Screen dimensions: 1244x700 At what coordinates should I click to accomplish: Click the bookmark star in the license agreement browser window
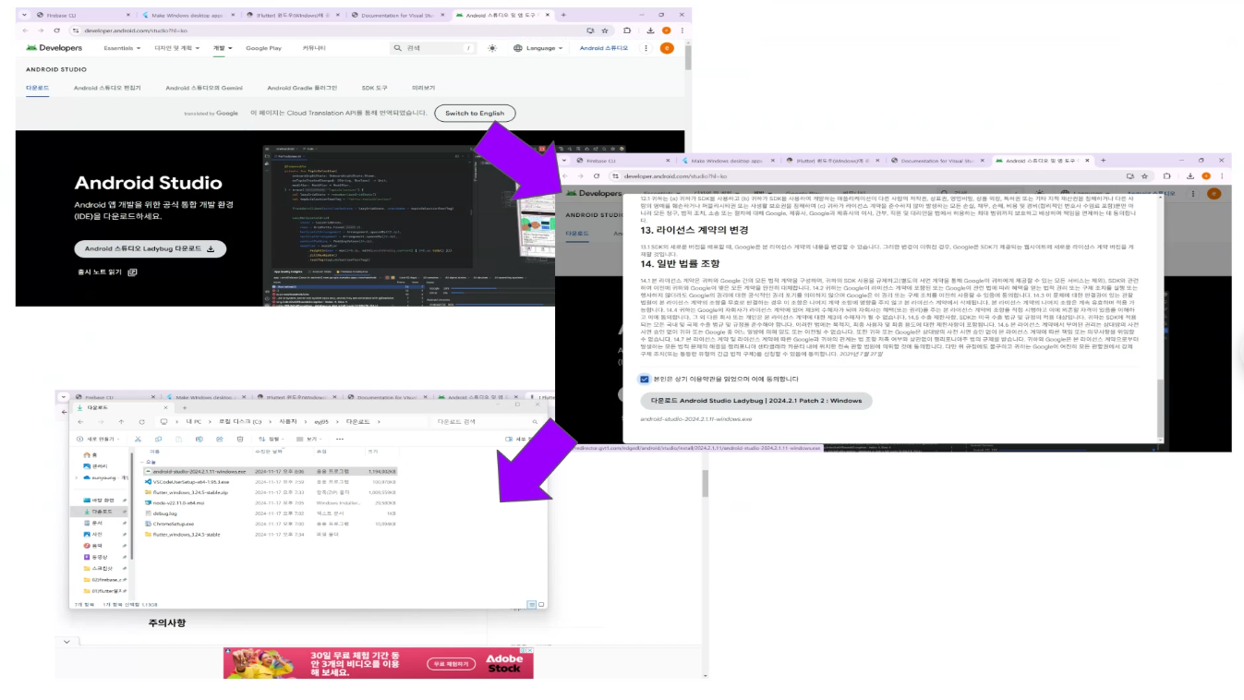(1144, 175)
